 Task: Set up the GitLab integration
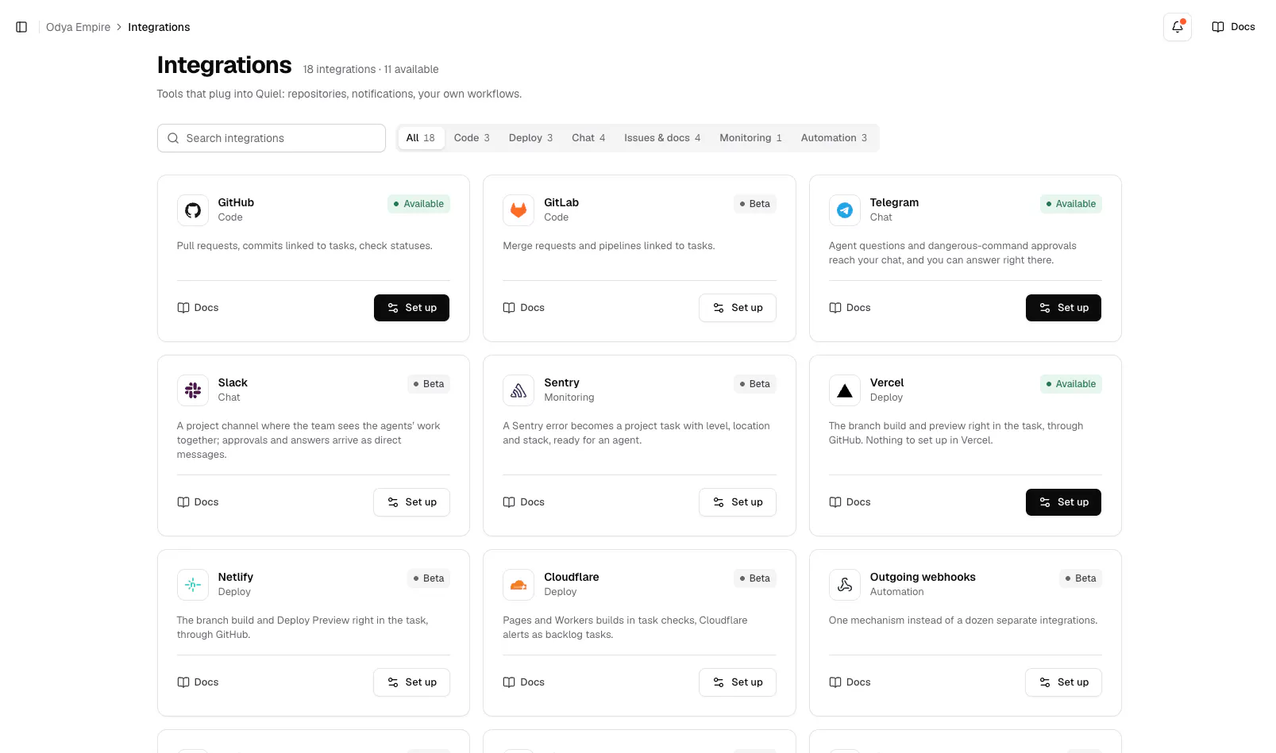coord(738,308)
